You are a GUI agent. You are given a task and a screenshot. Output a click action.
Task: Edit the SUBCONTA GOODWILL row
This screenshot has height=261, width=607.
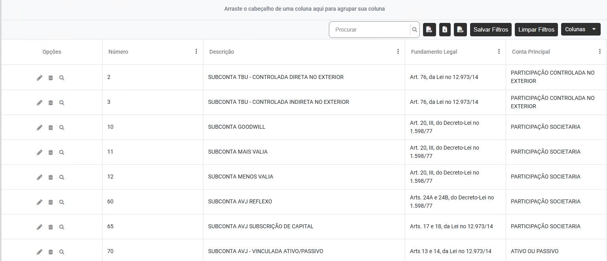click(40, 128)
